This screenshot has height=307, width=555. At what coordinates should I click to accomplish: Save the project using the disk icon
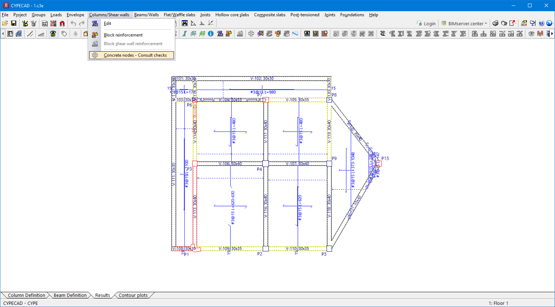[14, 23]
